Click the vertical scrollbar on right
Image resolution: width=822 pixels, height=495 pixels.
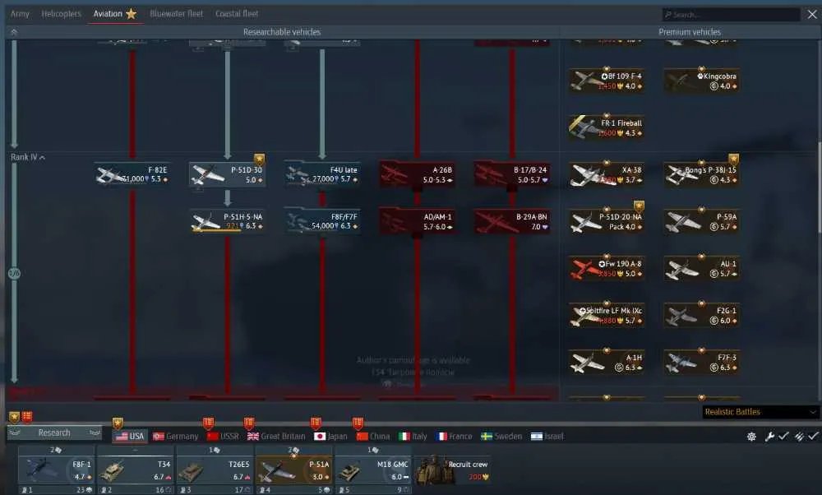tap(819, 187)
